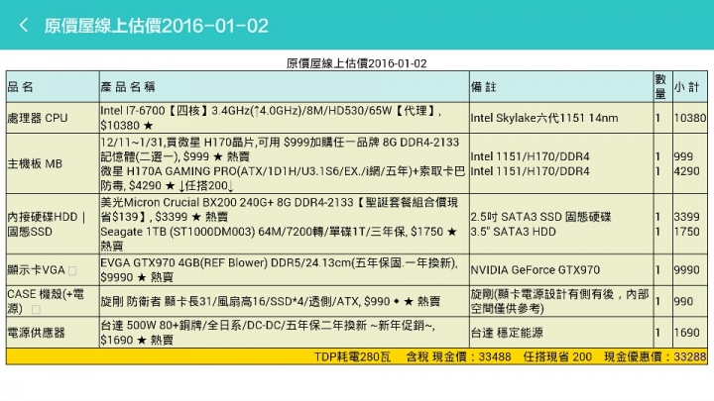This screenshot has width=714, height=401.
Task: Click the 999 subtotal value
Action: 683,156
